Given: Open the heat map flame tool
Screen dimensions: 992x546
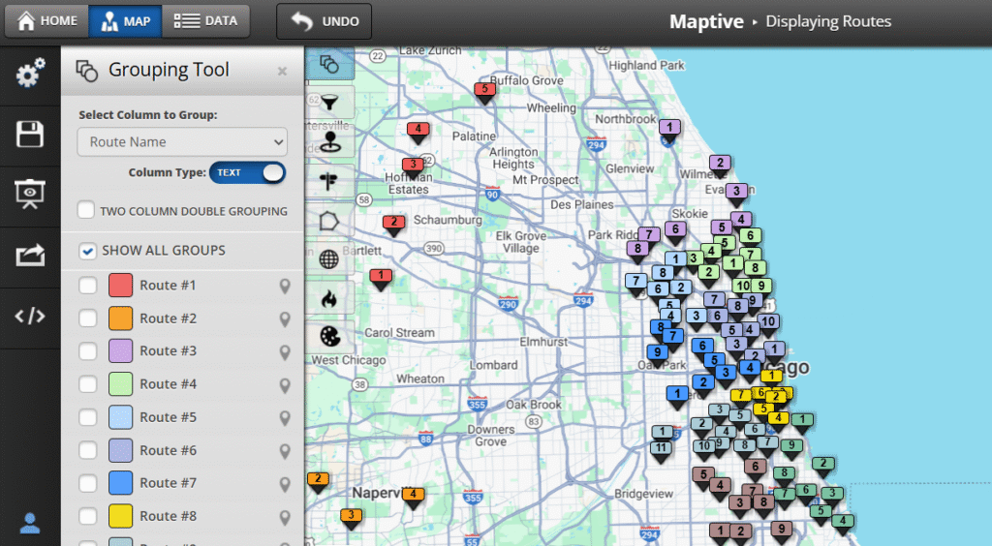Looking at the screenshot, I should pyautogui.click(x=329, y=298).
